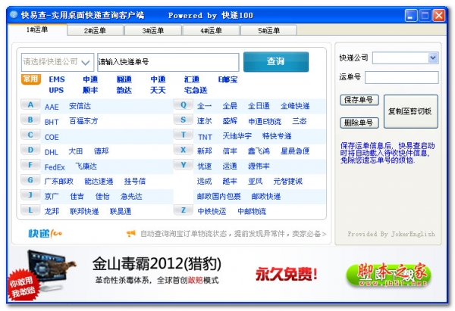The image size is (455, 311).
Task: Choose 汇通 courier
Action: point(192,79)
